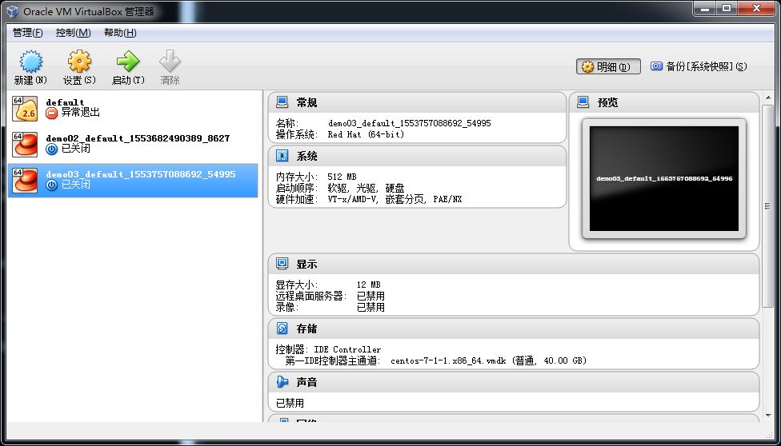Maximize the VirtualBox manager window
The width and height of the screenshot is (781, 446).
click(x=727, y=7)
